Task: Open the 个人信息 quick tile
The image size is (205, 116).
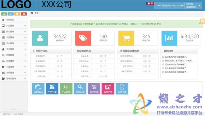Action: pos(66,89)
